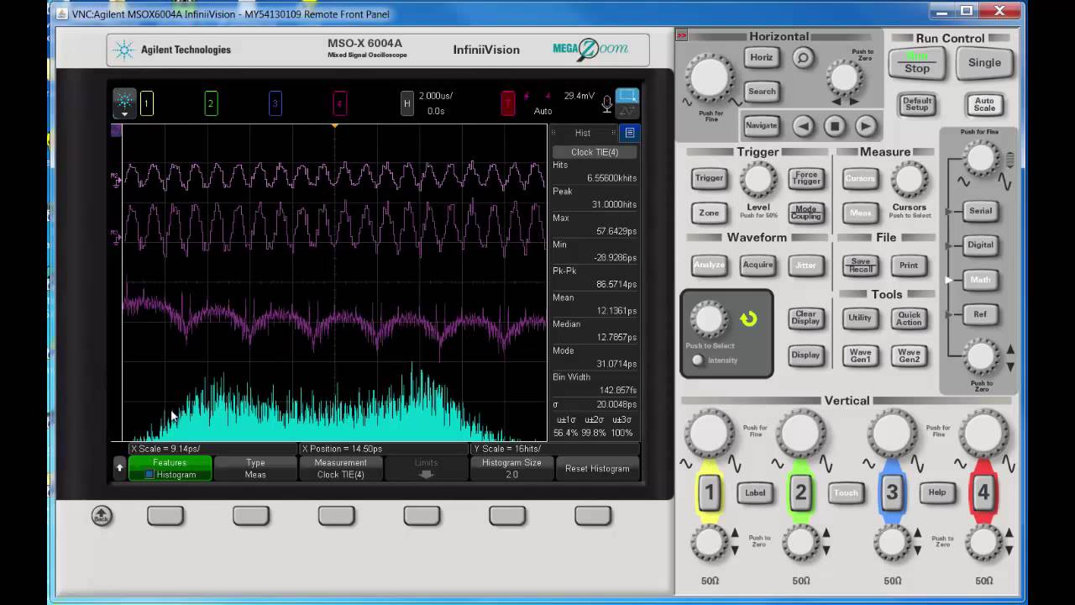
Task: Click the Serial button
Action: click(x=980, y=211)
